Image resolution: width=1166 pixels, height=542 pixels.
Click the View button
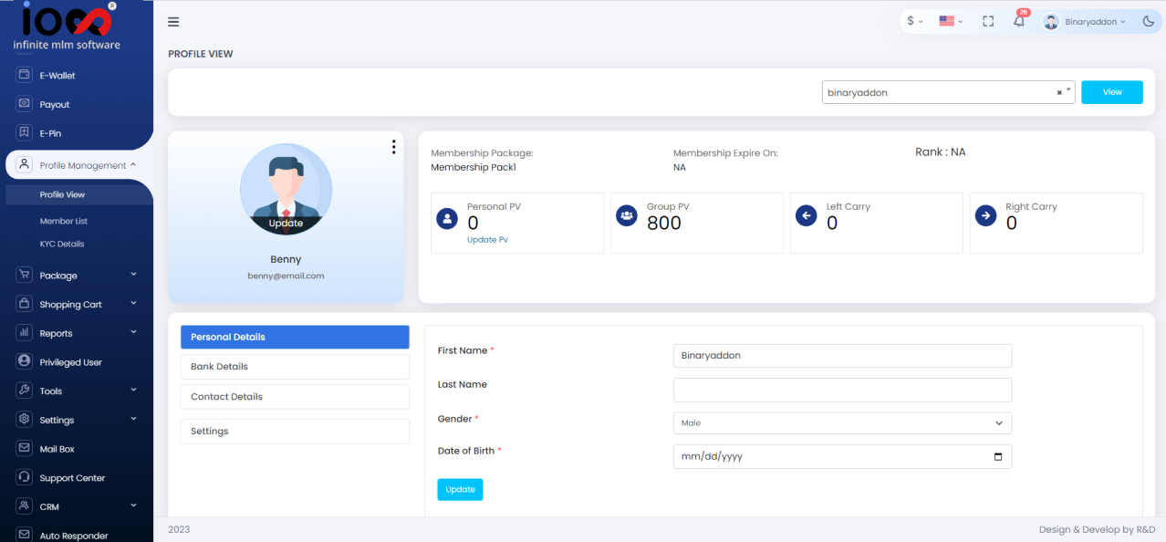(1111, 91)
